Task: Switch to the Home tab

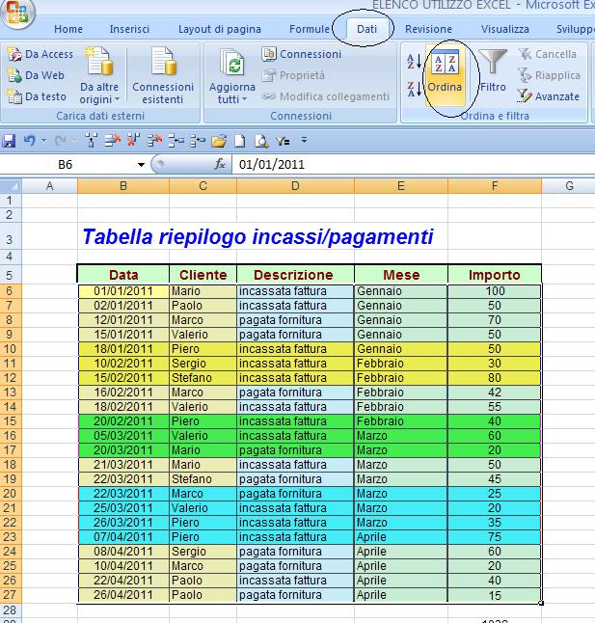Action: (68, 29)
